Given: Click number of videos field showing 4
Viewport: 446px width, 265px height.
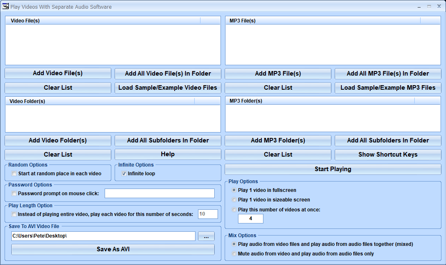Looking at the screenshot, I should coord(251,218).
